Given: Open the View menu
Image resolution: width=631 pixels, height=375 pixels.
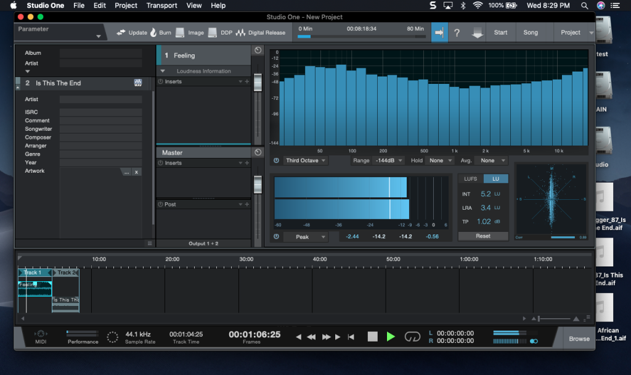Looking at the screenshot, I should [194, 5].
